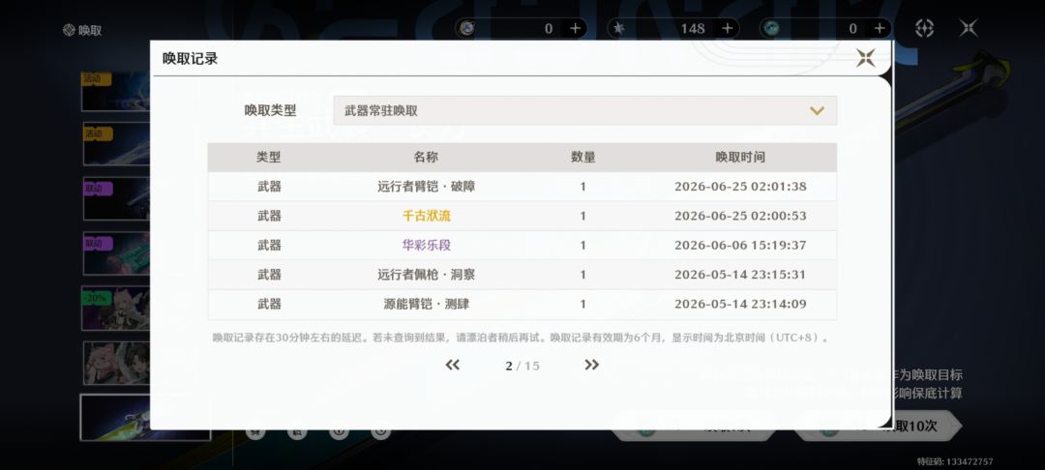Select the 远行者佩枪·洞察 entry
The image size is (1045, 470).
click(427, 275)
